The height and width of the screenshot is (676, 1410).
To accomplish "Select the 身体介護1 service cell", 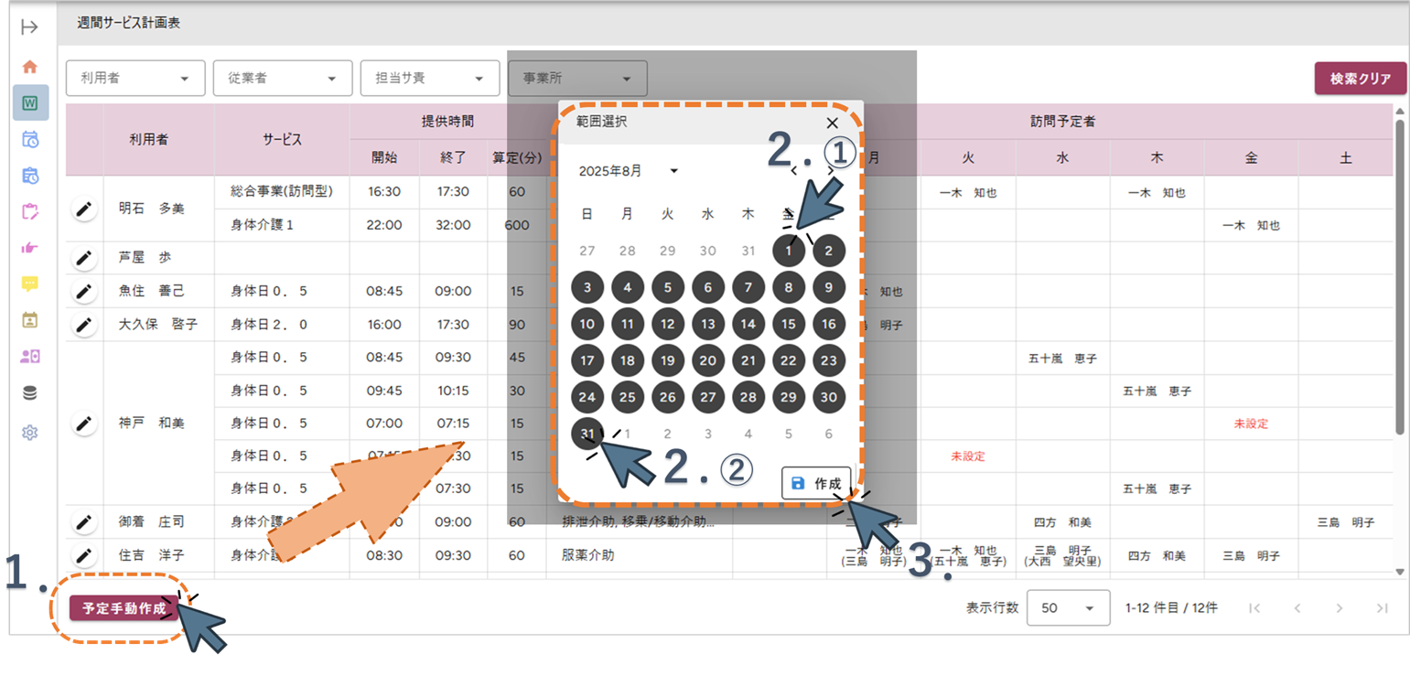I will coord(282,225).
